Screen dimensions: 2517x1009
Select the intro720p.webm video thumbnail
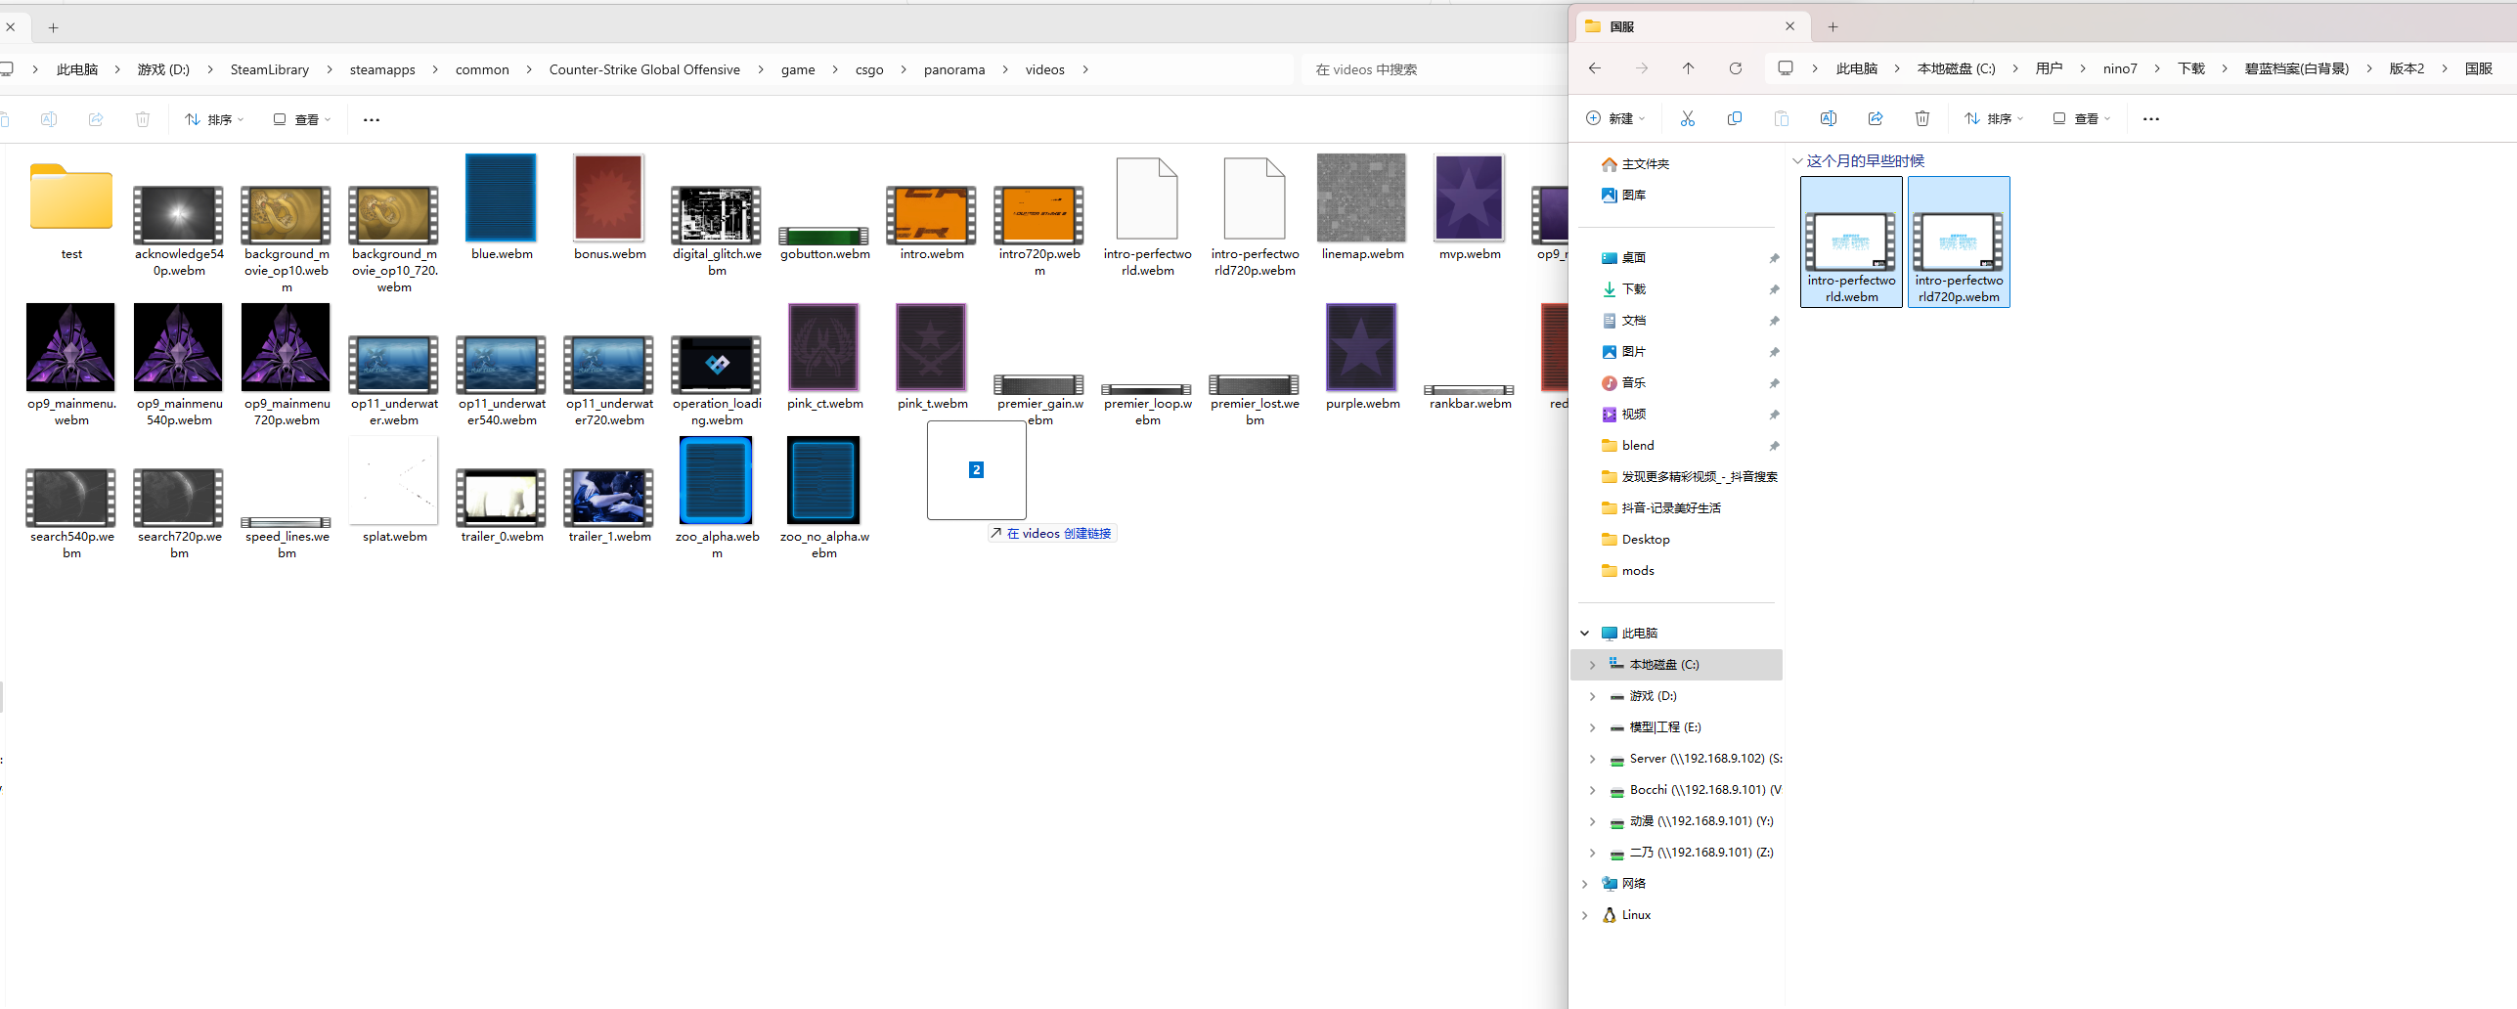click(1038, 216)
